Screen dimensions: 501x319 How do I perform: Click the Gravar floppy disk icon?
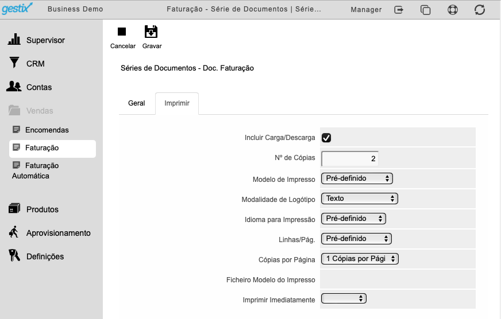pyautogui.click(x=151, y=32)
